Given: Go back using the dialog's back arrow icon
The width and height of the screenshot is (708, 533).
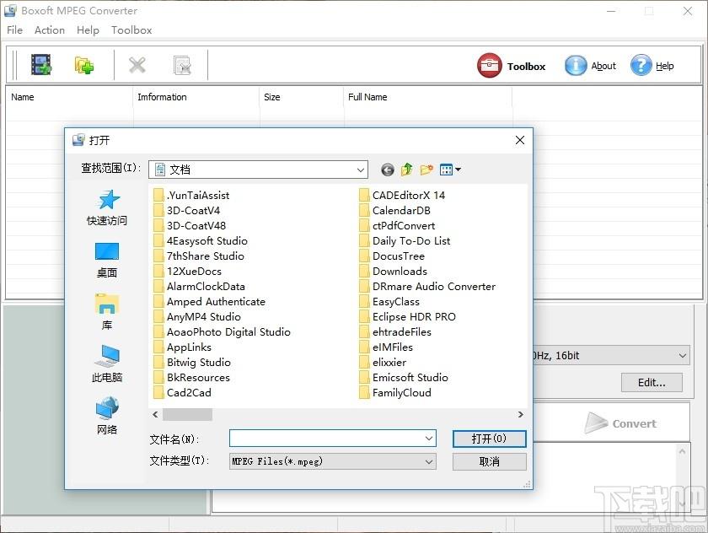Looking at the screenshot, I should (x=388, y=170).
